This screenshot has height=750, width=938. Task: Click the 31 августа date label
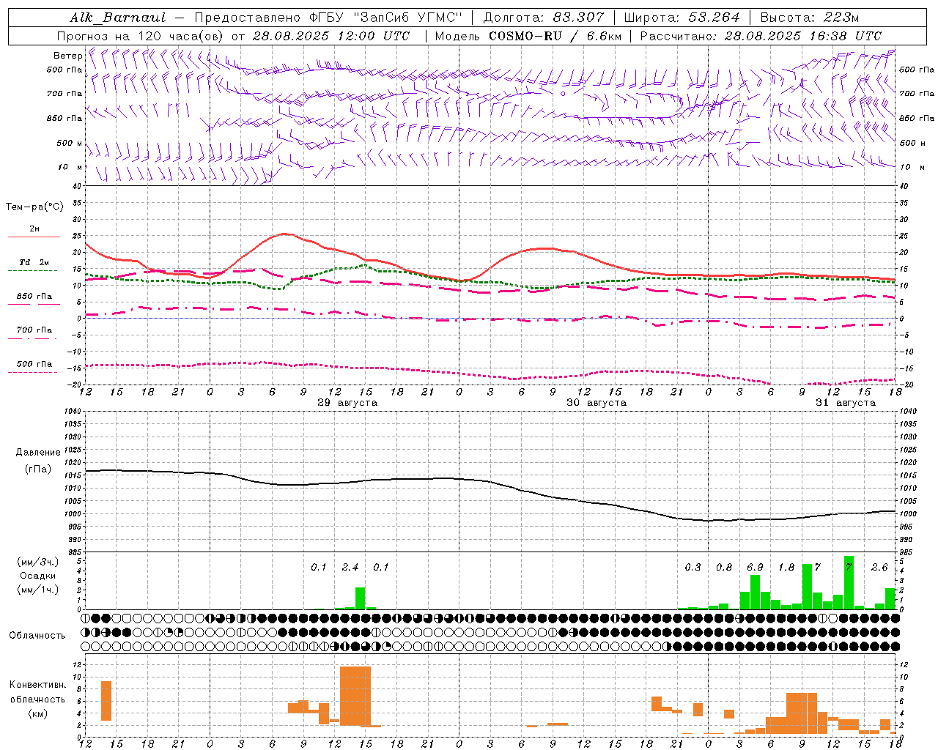[x=846, y=403]
